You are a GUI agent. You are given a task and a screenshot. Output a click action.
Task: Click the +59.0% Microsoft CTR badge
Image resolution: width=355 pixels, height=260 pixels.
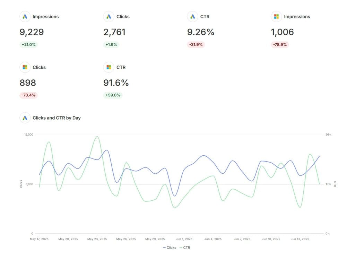coord(113,95)
